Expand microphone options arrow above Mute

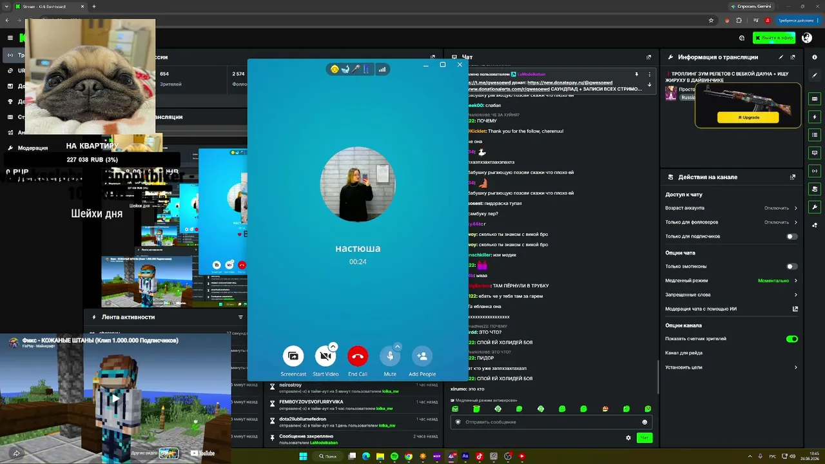[x=398, y=347]
